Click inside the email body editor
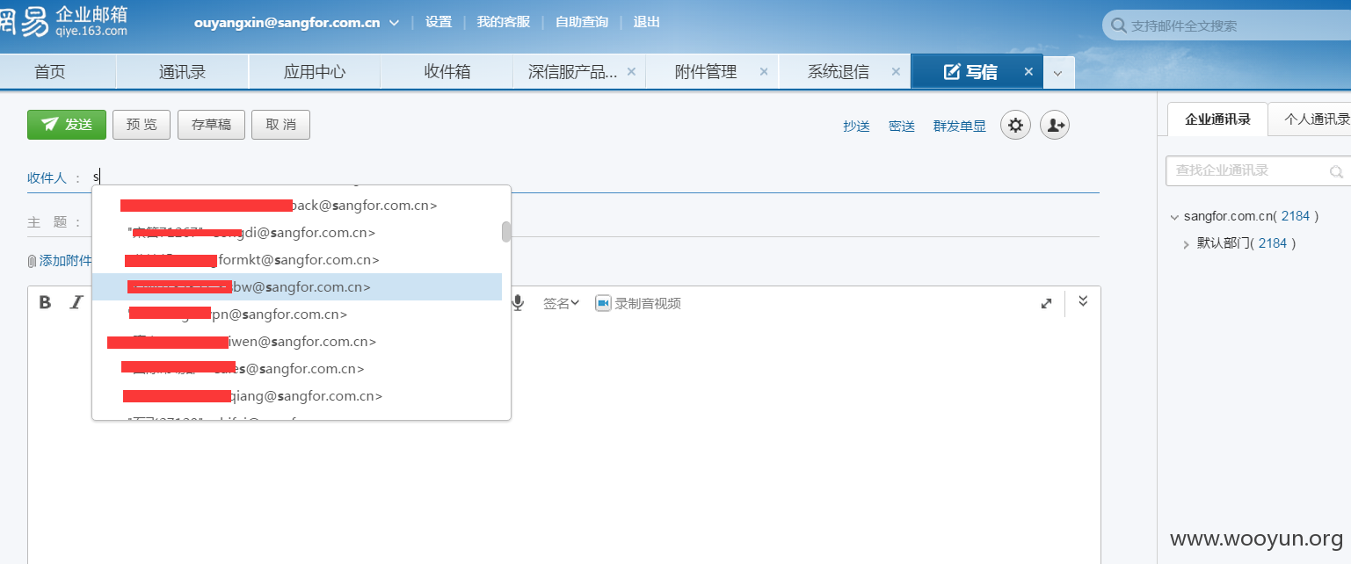This screenshot has height=564, width=1351. point(563,439)
